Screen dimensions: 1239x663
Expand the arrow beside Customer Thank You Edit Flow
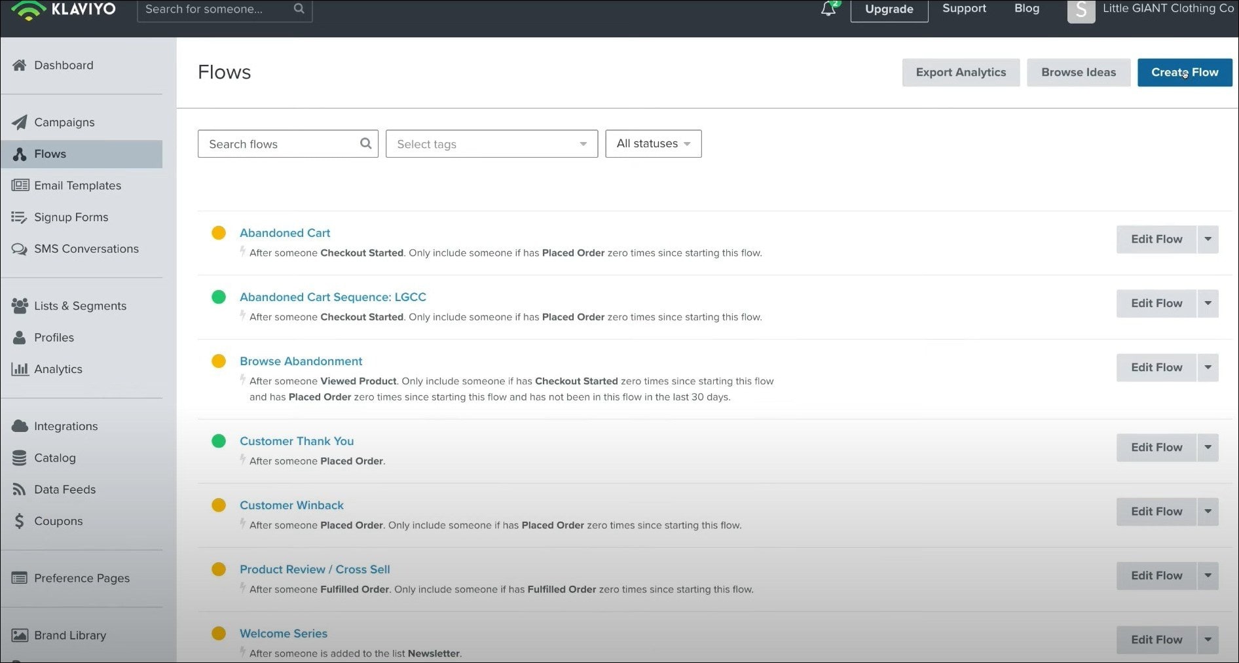1208,448
